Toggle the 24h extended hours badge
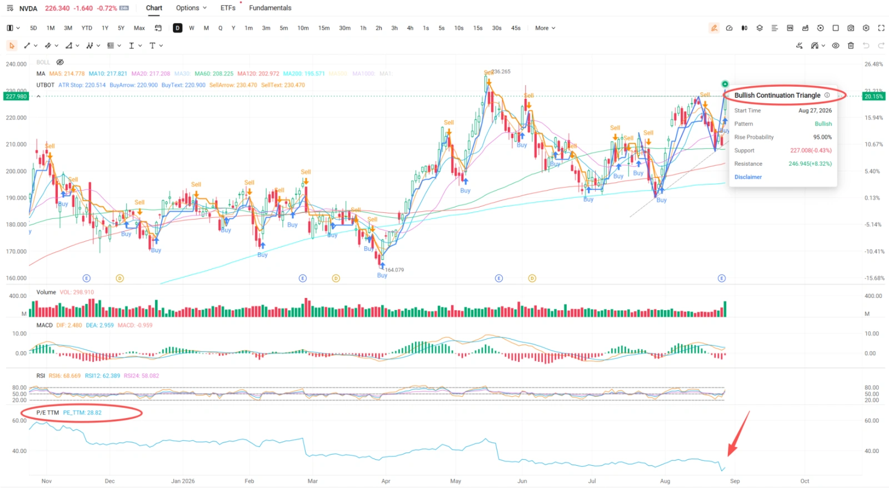 click(124, 8)
